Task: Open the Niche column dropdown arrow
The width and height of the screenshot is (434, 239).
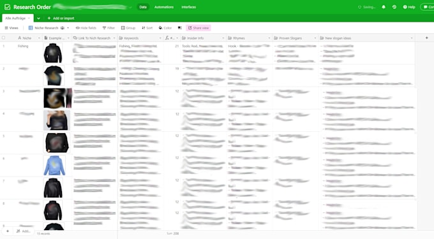Action: pyautogui.click(x=39, y=38)
